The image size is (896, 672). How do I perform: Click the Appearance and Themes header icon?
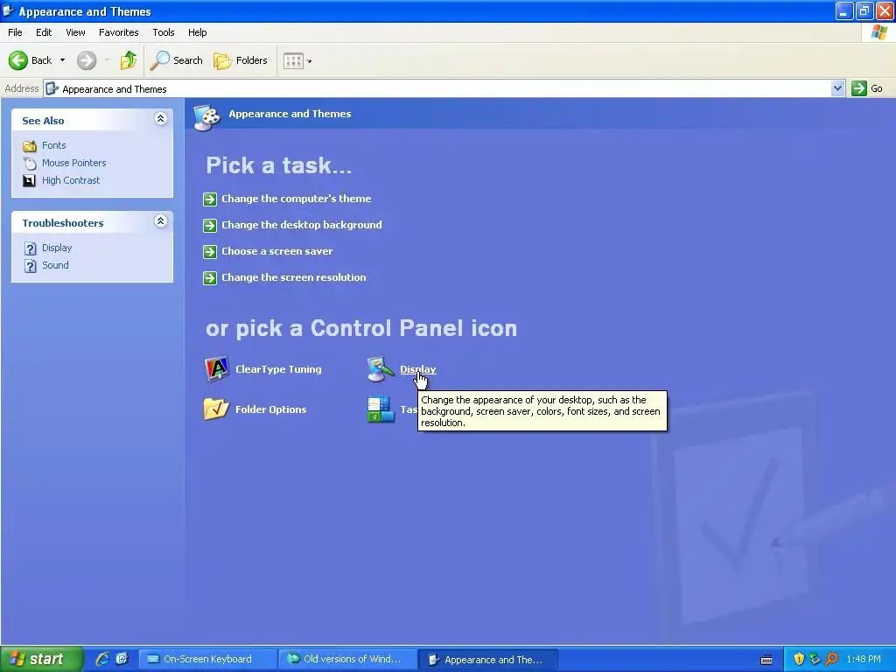(207, 117)
